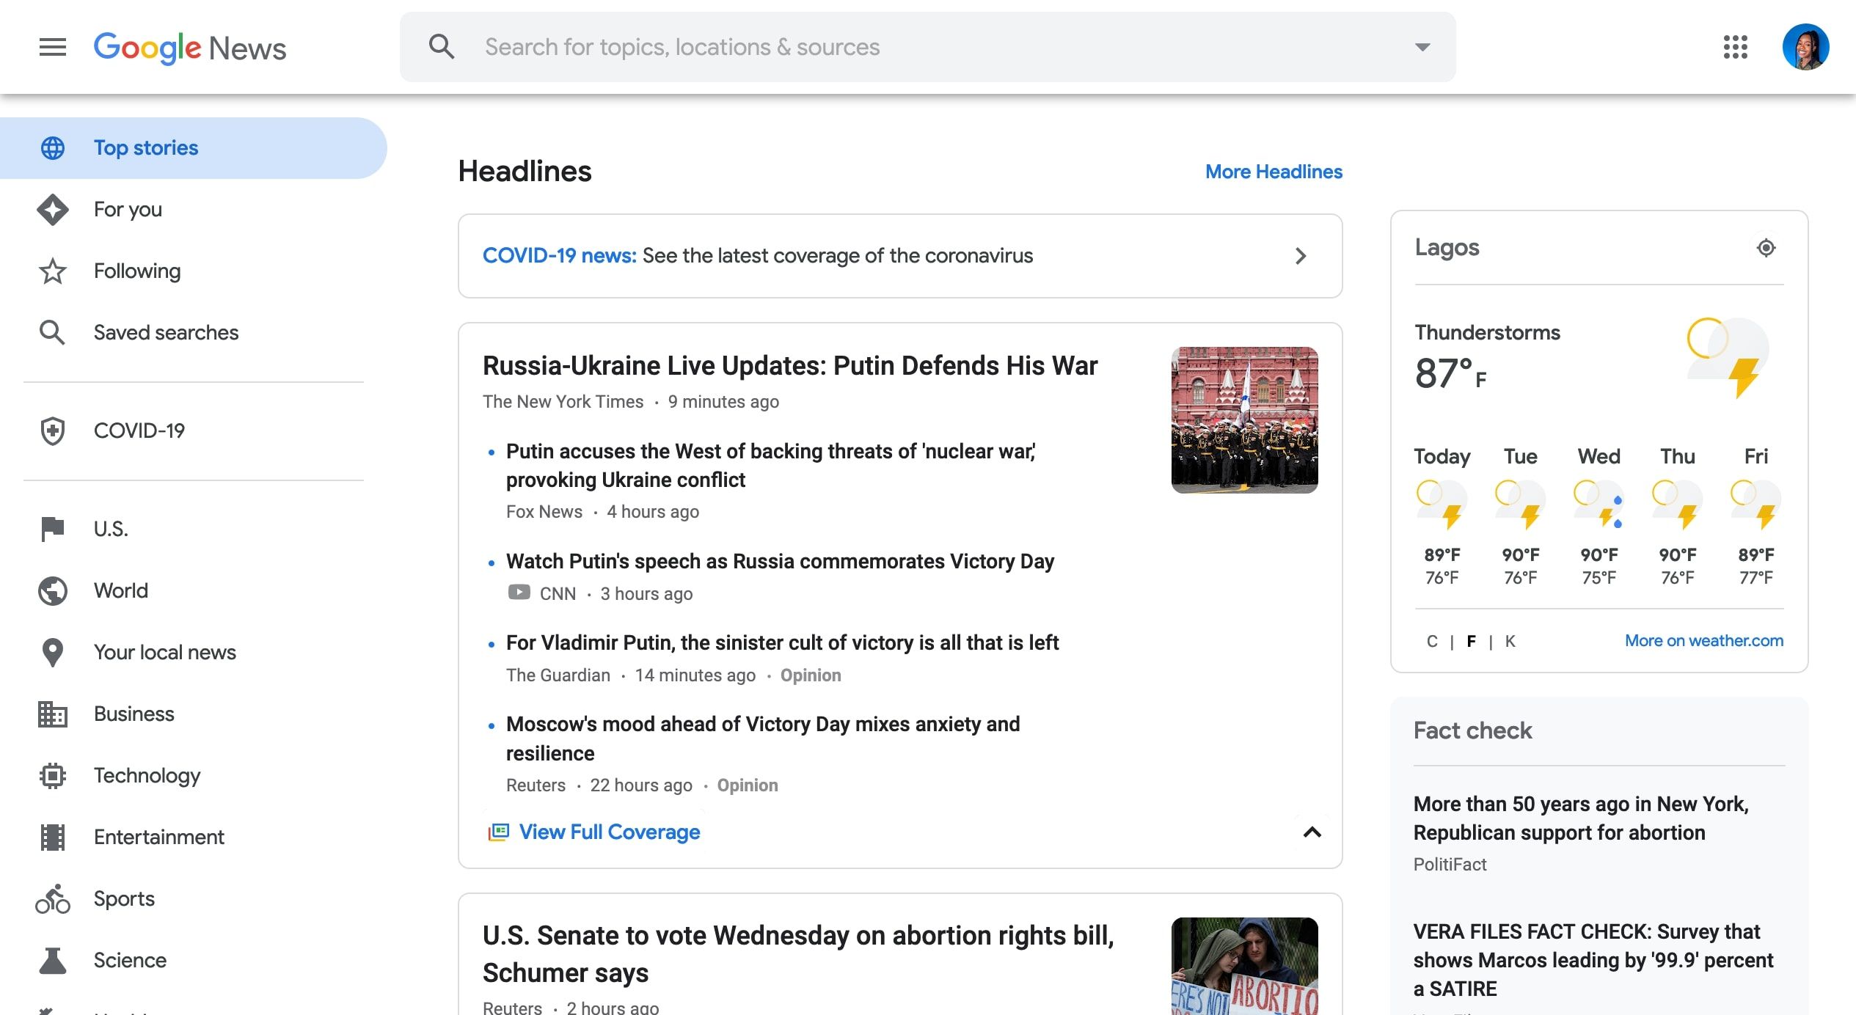Image resolution: width=1856 pixels, height=1015 pixels.
Task: Select the COVID-19 shield icon
Action: (52, 430)
